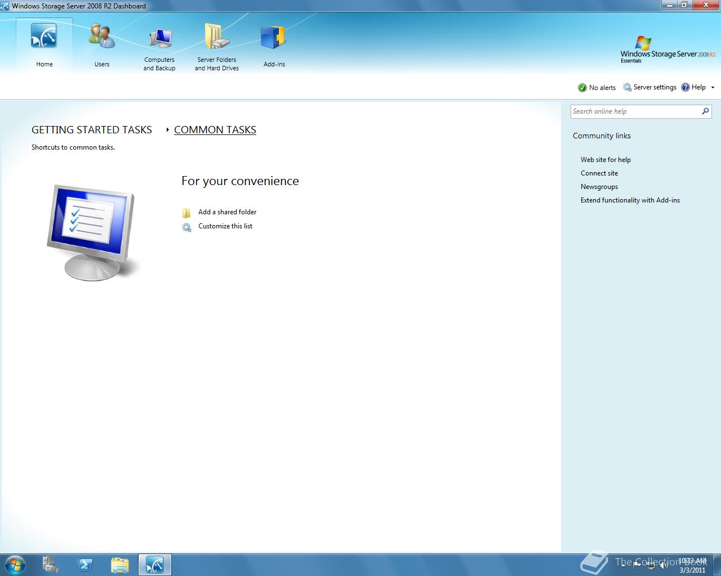Open Extend functionality with Add-ins link
721x576 pixels.
point(630,200)
